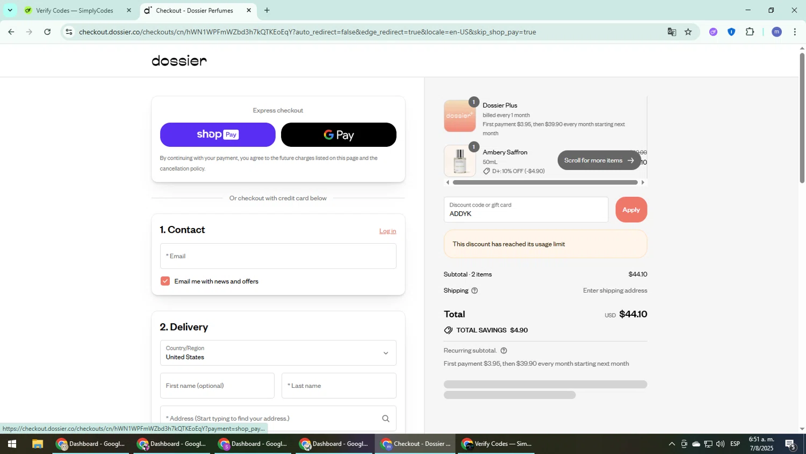Click the Dossier Plus product thumbnail
Image resolution: width=806 pixels, height=454 pixels.
[459, 116]
